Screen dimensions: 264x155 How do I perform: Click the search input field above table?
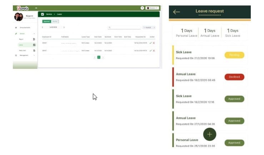(124, 28)
